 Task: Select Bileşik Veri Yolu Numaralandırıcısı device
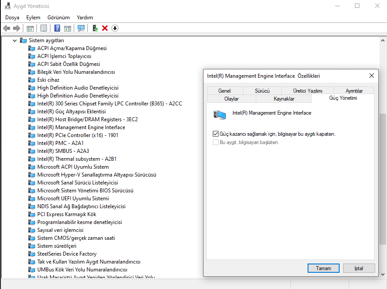coord(76,72)
